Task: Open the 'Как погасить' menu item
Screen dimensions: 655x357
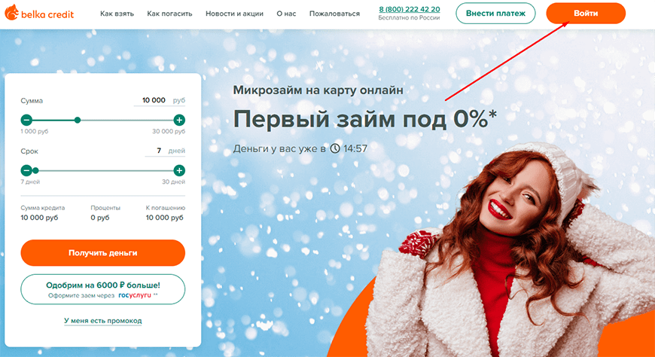Action: click(169, 14)
